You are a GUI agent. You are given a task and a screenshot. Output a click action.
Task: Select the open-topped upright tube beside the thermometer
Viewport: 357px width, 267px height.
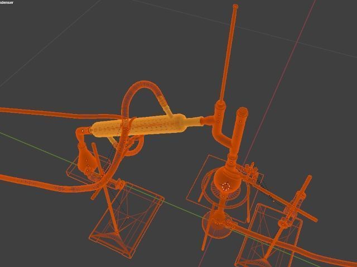(x=239, y=131)
